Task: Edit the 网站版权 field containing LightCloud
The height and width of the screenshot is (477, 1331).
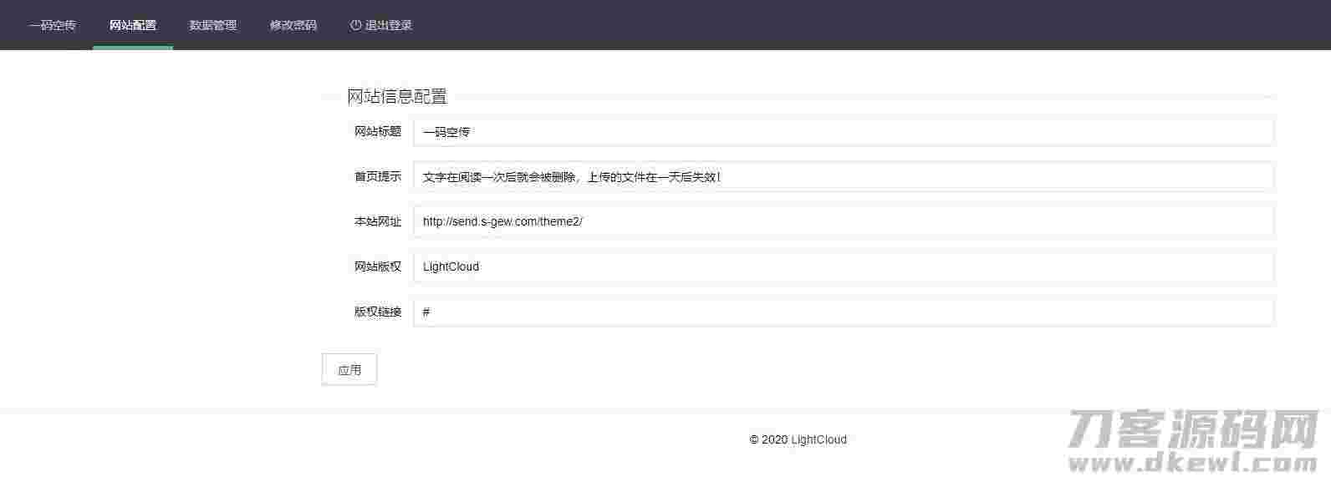Action: (x=844, y=266)
